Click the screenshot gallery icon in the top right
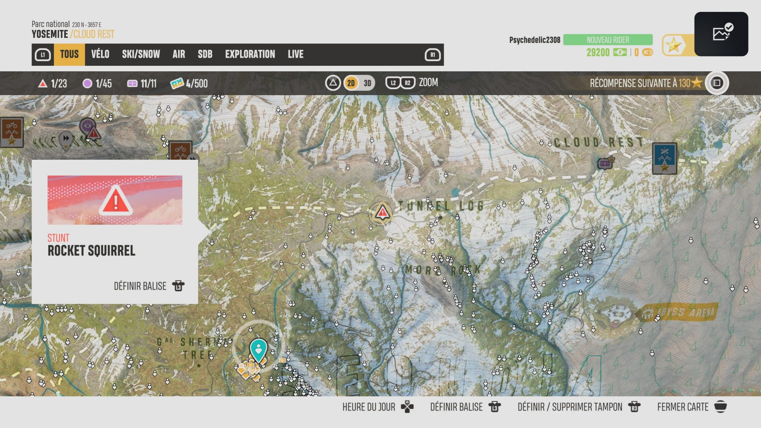 (721, 34)
